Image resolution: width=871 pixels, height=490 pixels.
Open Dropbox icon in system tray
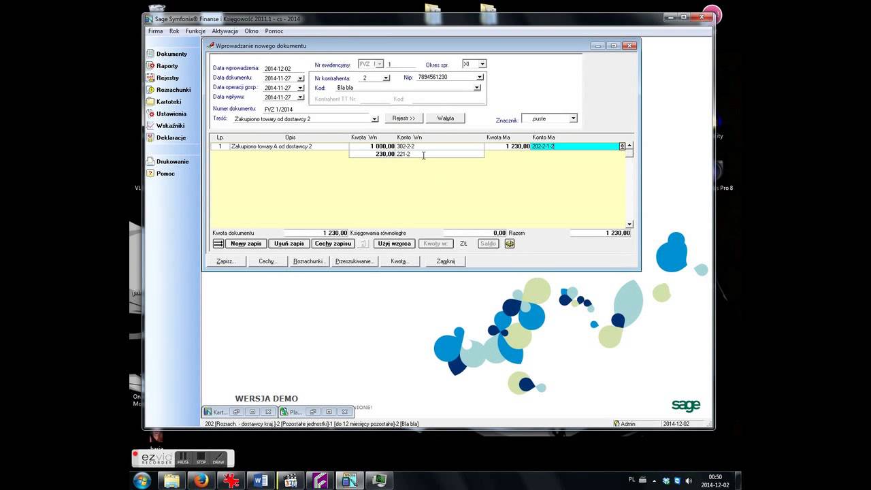click(x=666, y=480)
